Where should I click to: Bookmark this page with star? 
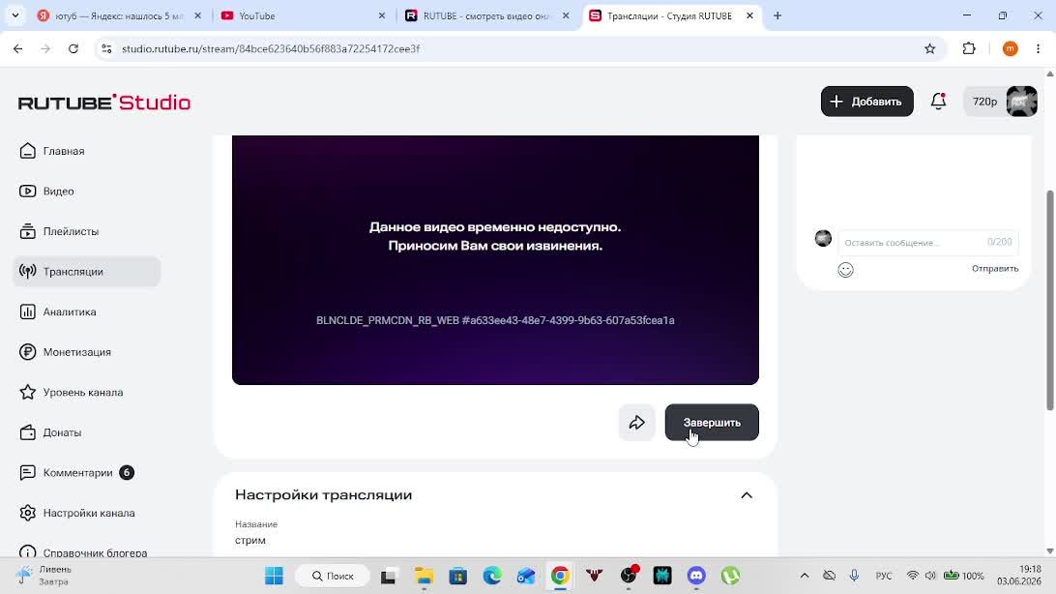930,48
